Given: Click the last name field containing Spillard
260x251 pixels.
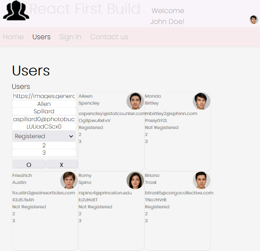Looking at the screenshot, I should pyautogui.click(x=44, y=111).
